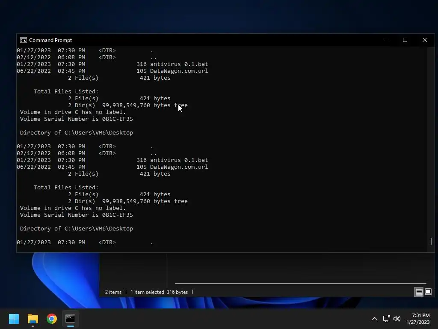Click the Command Prompt title bar icon

tap(24, 40)
